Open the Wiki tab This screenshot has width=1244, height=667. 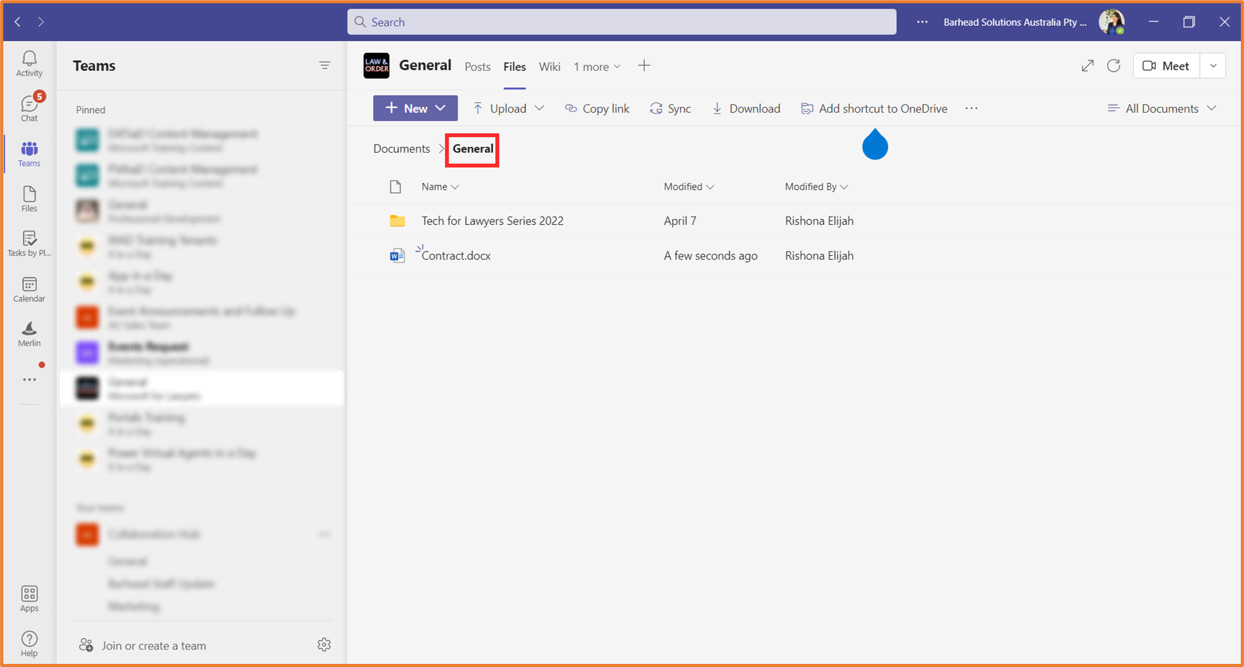point(550,66)
